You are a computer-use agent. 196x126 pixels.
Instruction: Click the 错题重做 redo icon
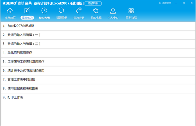tap(61, 11)
